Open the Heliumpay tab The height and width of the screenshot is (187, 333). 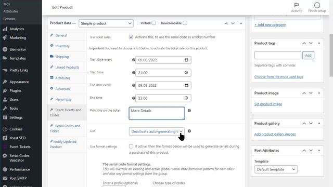click(67, 99)
